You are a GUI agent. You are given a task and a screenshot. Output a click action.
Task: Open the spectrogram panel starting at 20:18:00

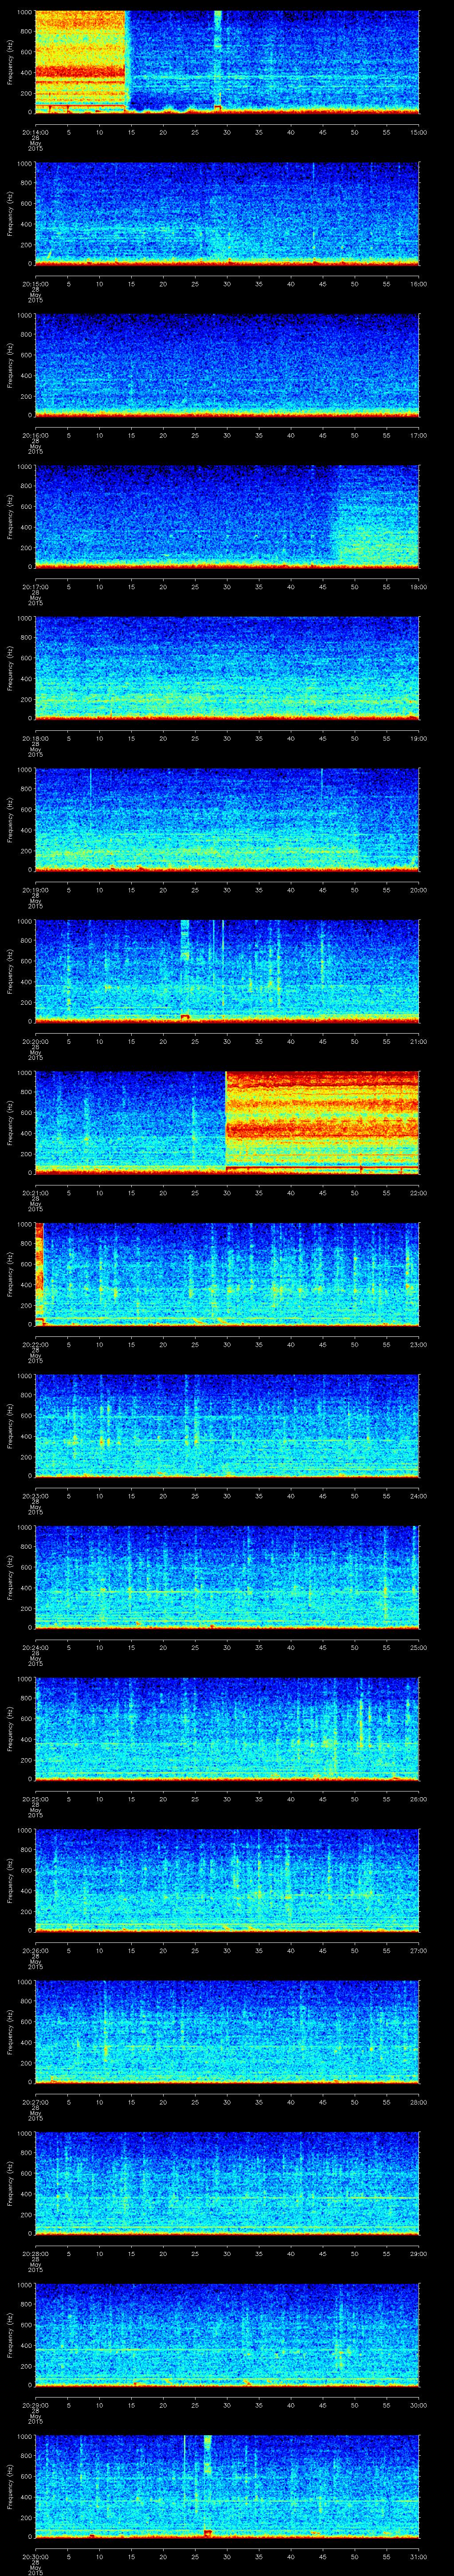coord(227,668)
